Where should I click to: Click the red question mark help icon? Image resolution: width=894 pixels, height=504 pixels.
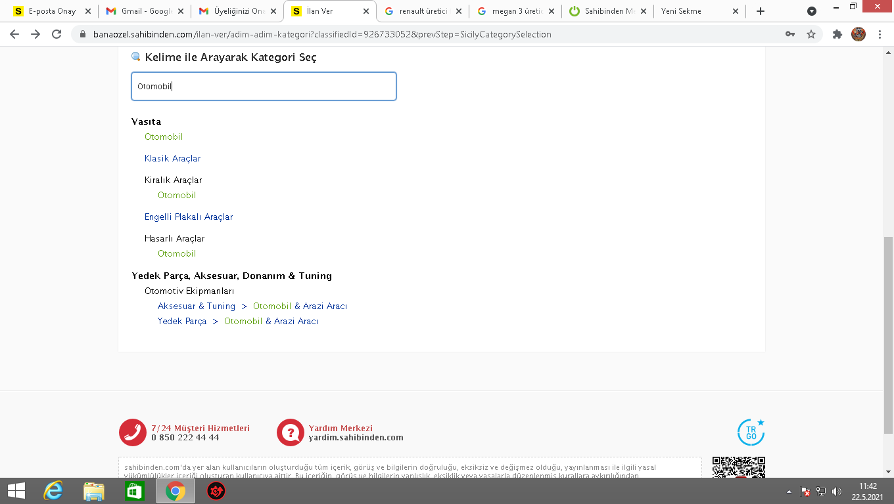point(290,432)
